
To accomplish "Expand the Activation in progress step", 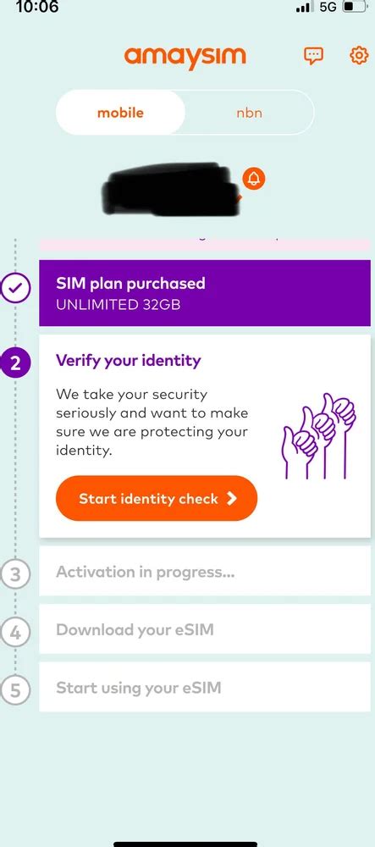I will 205,571.
